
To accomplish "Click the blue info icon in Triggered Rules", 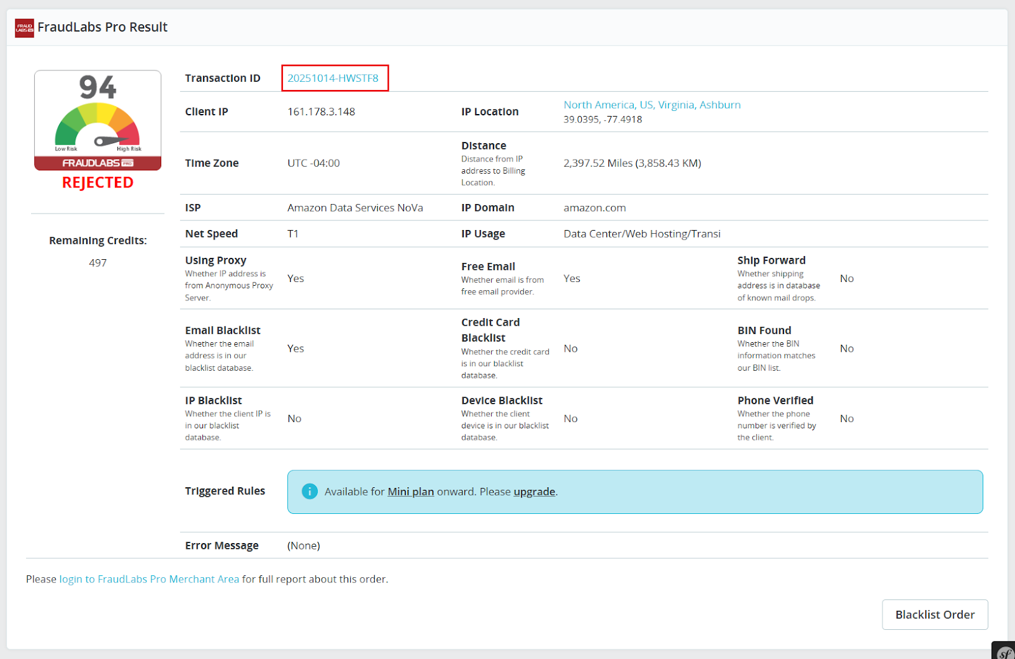I will 310,492.
